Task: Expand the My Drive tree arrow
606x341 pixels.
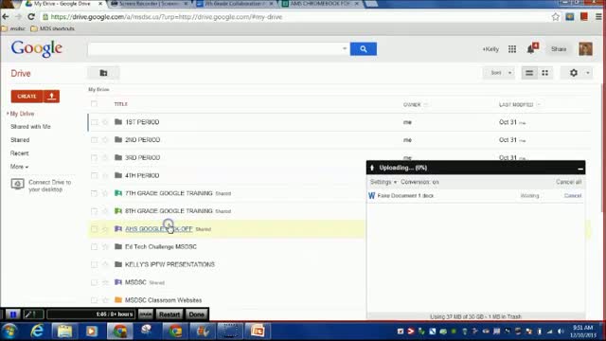Action: point(8,114)
